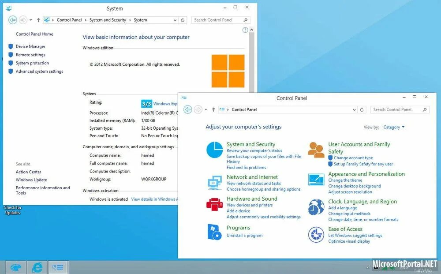Open Performance Information and Tools link
Viewport: 441px width, 274px height.
43,190
